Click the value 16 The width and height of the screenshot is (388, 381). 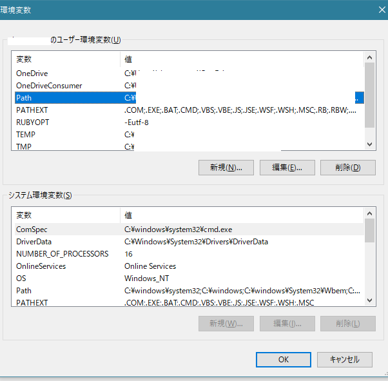click(128, 254)
